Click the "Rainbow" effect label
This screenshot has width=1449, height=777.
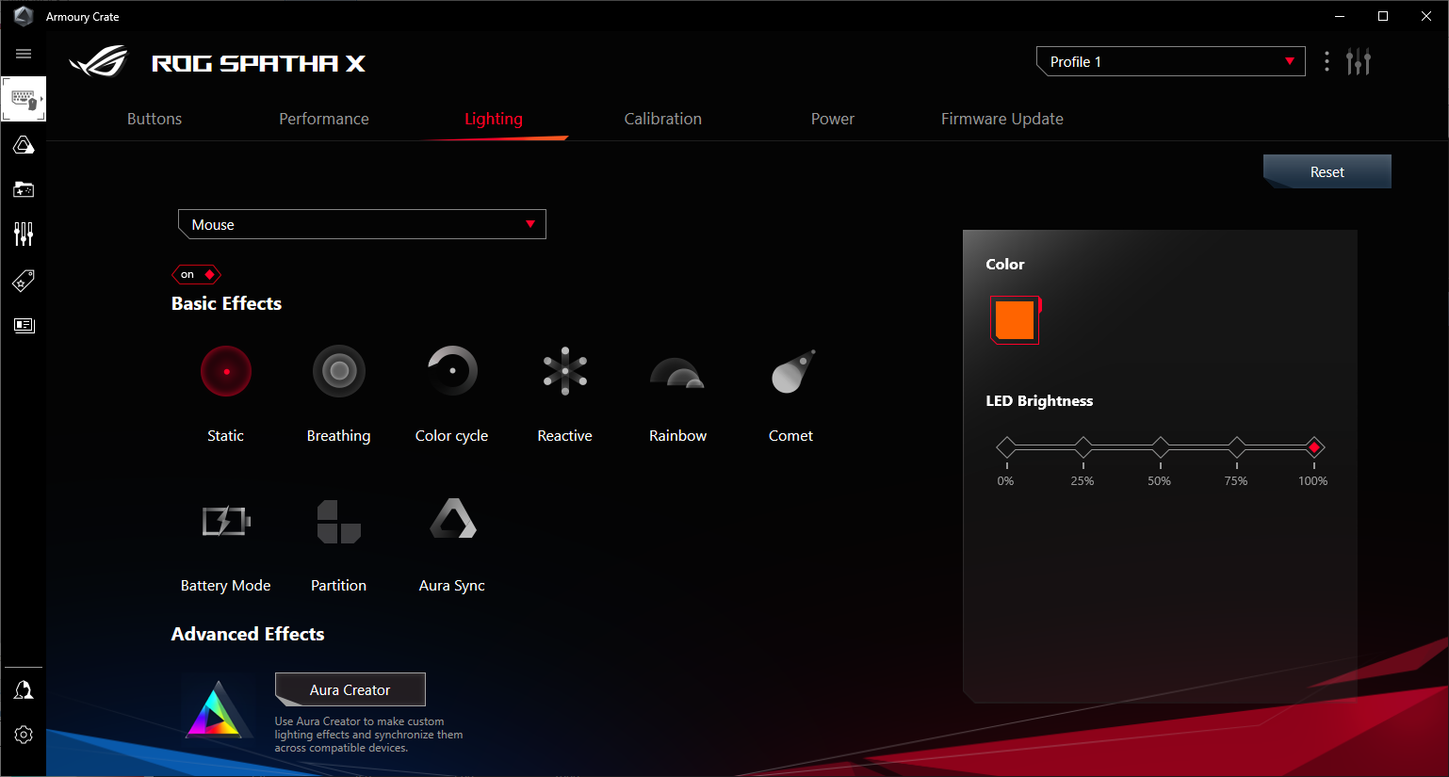click(x=678, y=435)
